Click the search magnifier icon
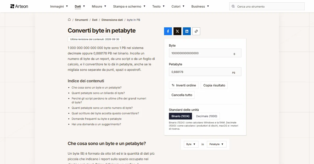 233,7
